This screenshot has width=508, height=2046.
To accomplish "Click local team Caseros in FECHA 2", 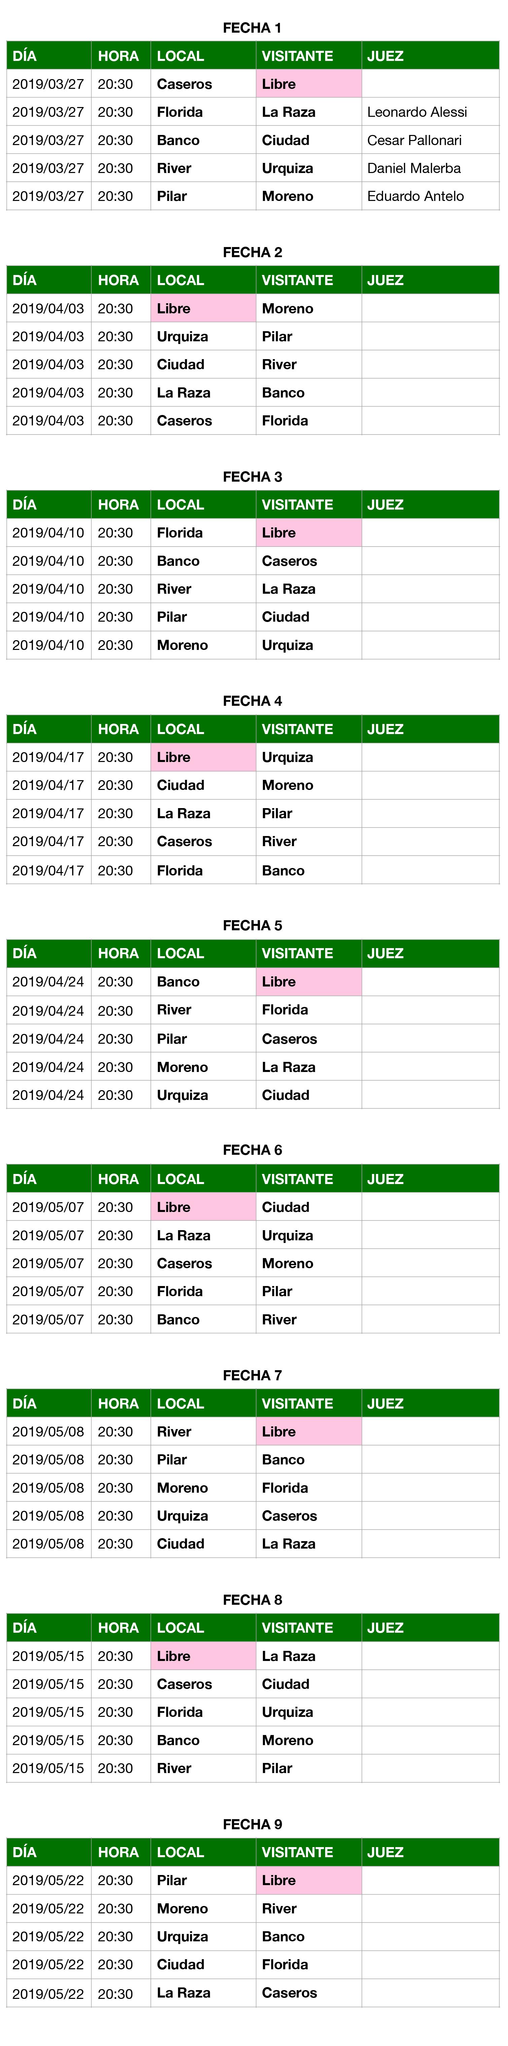I will tap(184, 420).
